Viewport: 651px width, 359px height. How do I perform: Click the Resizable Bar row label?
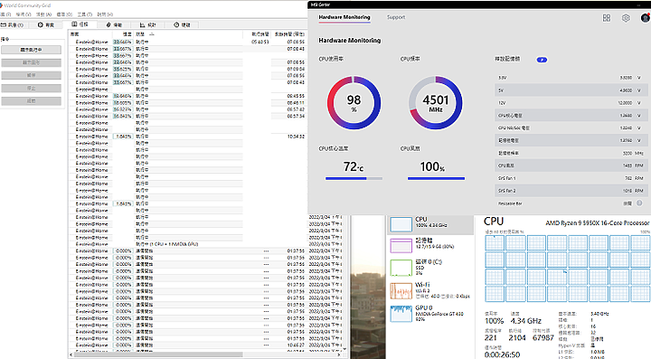(x=510, y=203)
